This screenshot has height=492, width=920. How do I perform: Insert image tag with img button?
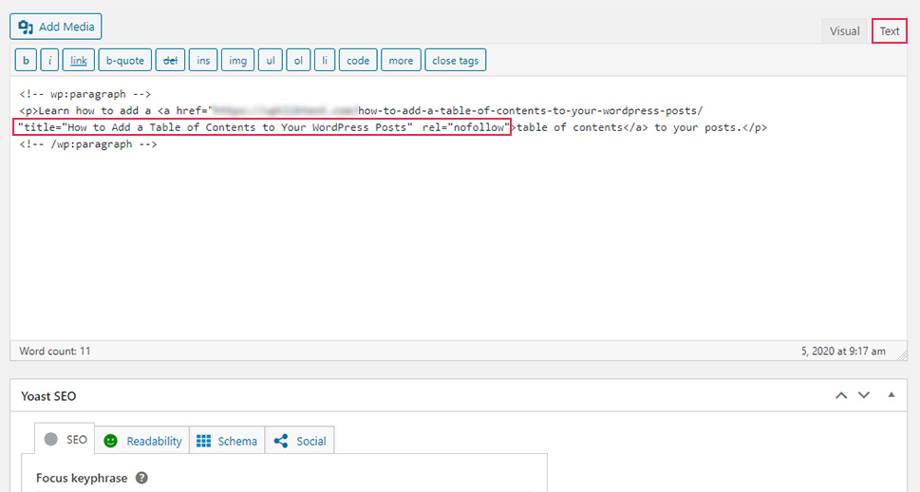237,61
